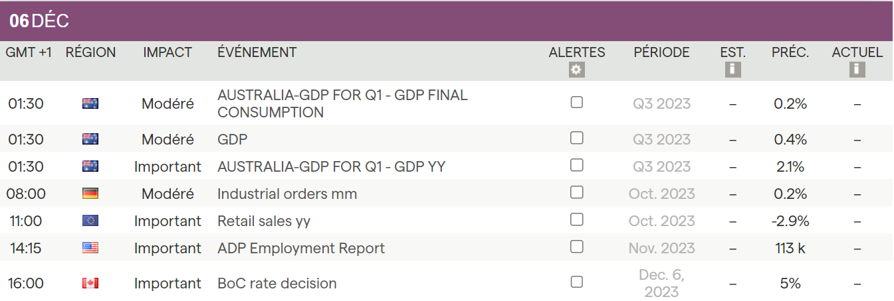
Task: Toggle alert for Retail sales yy
Action: pyautogui.click(x=577, y=219)
